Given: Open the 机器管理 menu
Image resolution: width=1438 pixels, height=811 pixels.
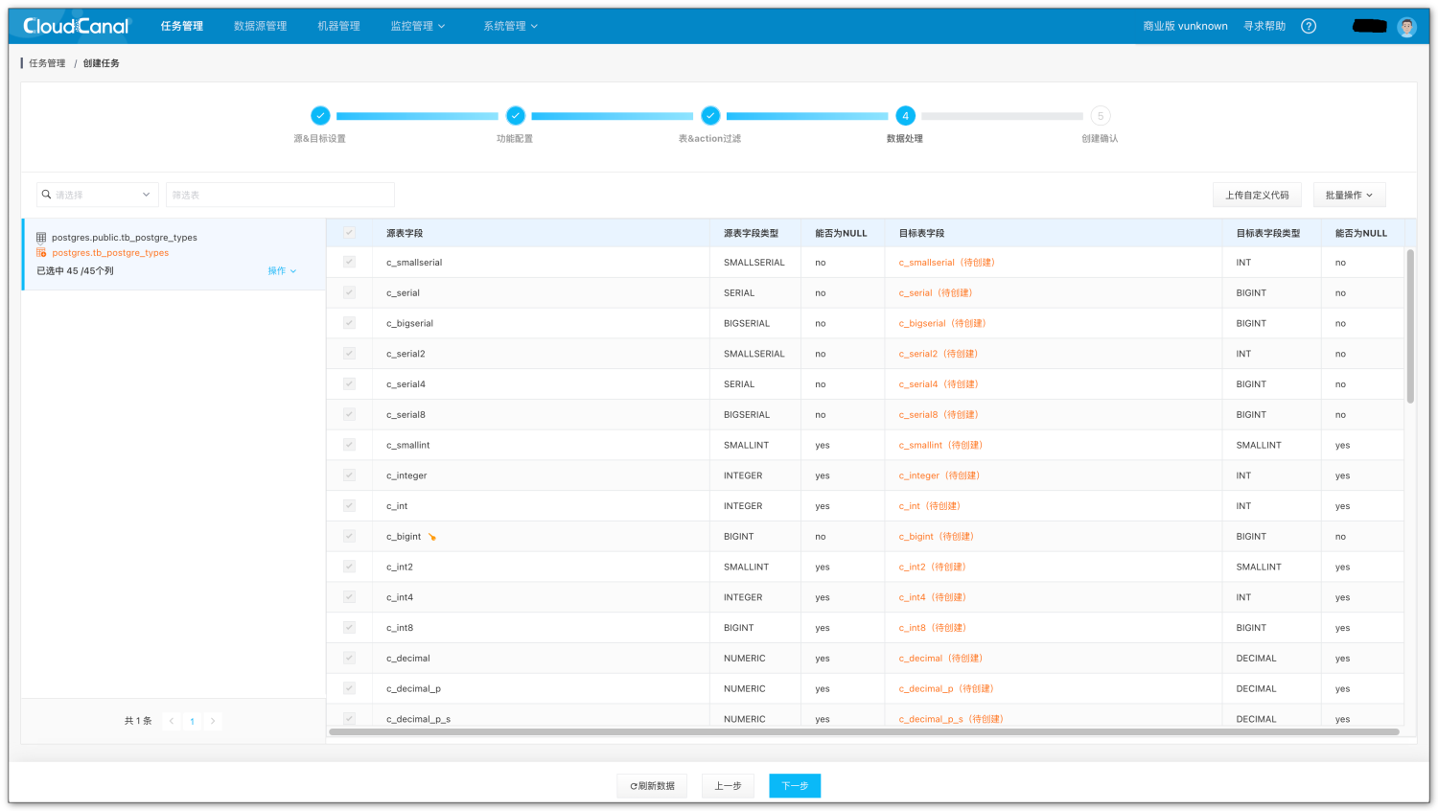Looking at the screenshot, I should pos(337,26).
